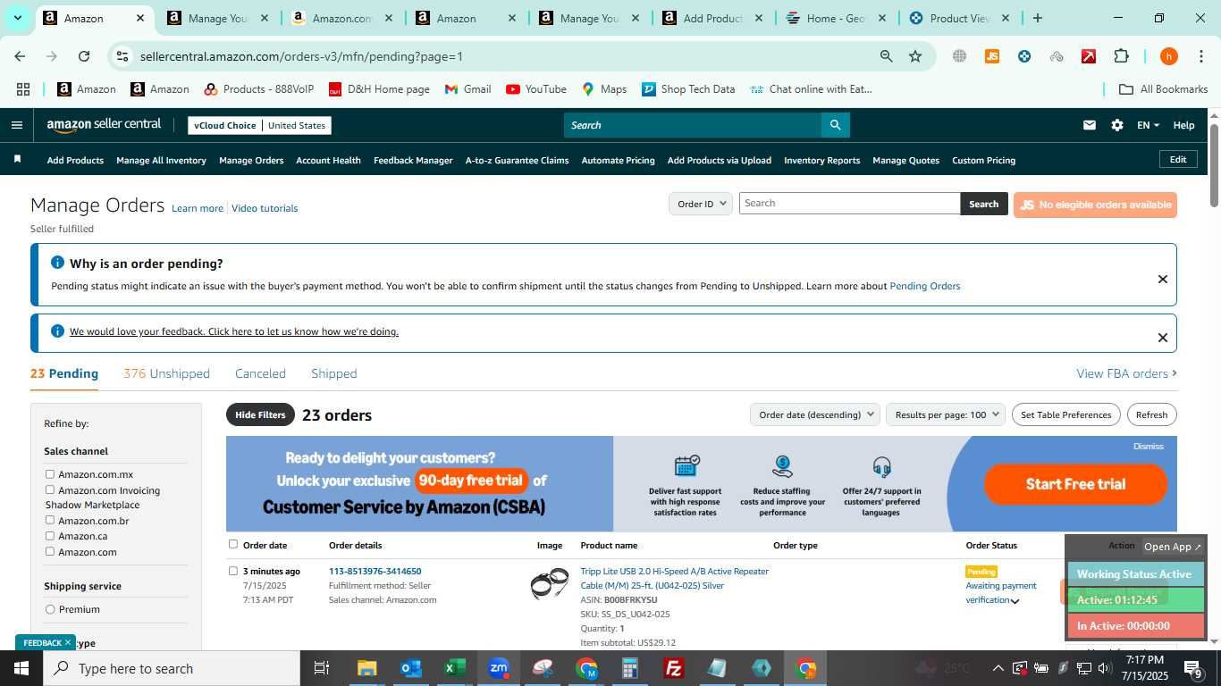
Task: Open Excel from the taskbar
Action: 454,668
